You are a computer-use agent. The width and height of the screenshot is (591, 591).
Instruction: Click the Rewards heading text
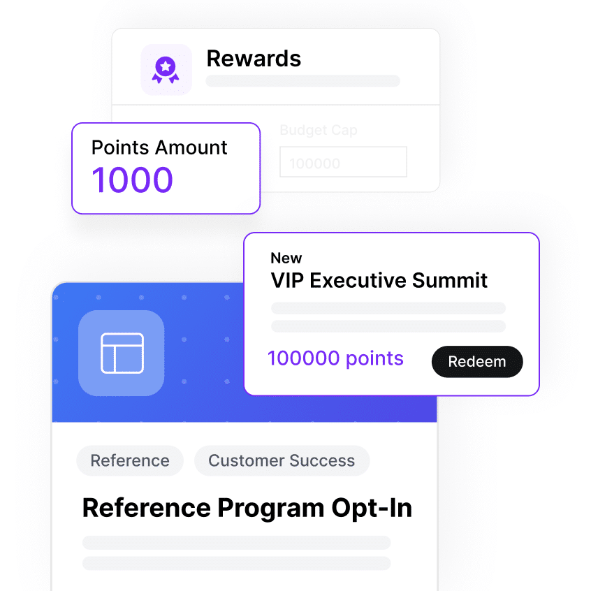(254, 59)
